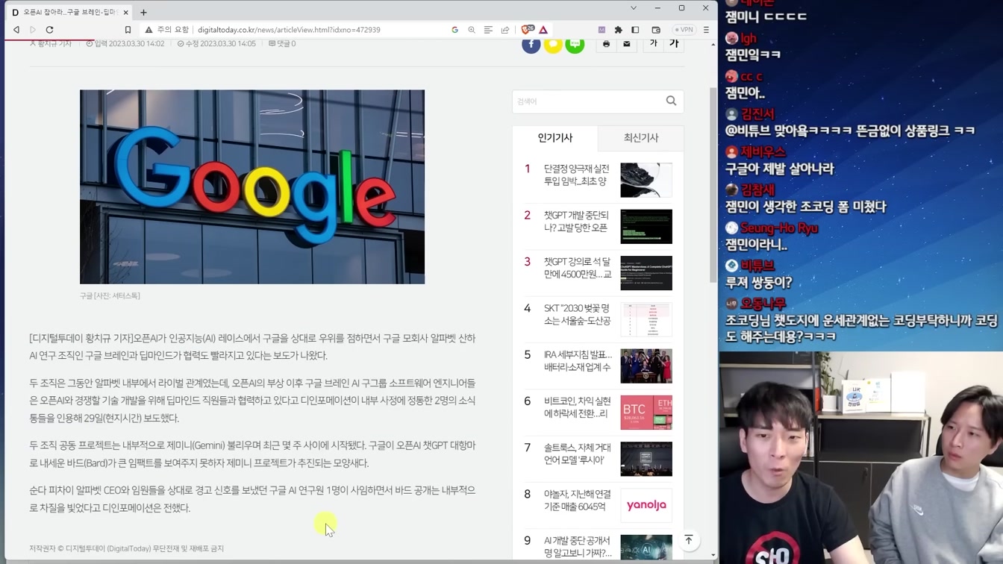
Task: Go back using the browser back arrow
Action: tap(16, 30)
